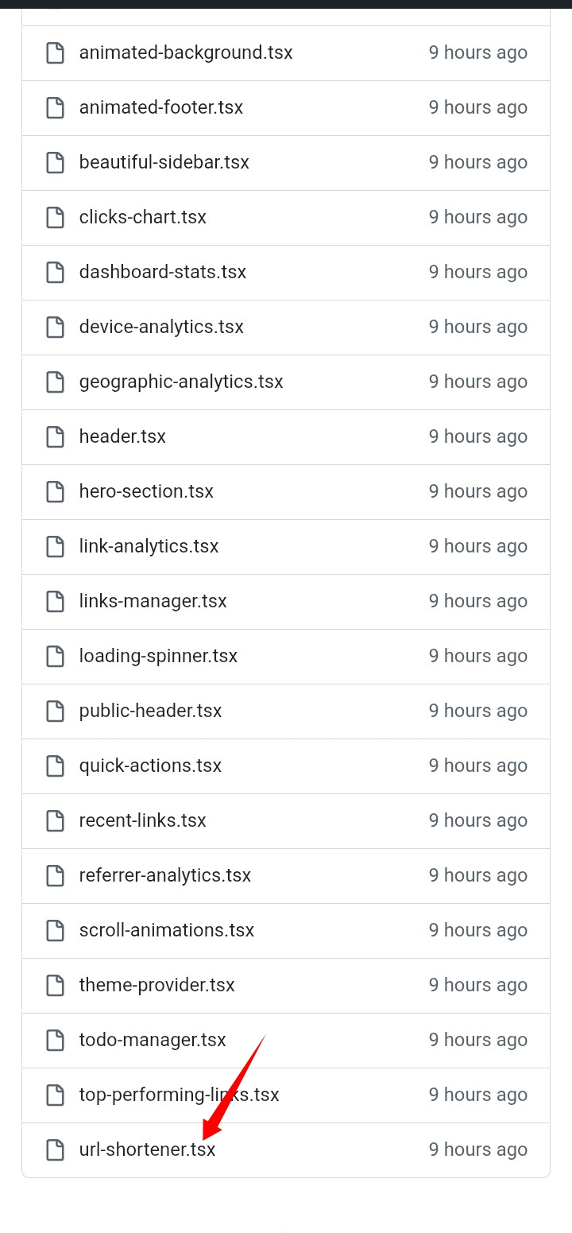The width and height of the screenshot is (572, 1233).
Task: Select geographic-analytics.tsx file name
Action: [x=181, y=382]
